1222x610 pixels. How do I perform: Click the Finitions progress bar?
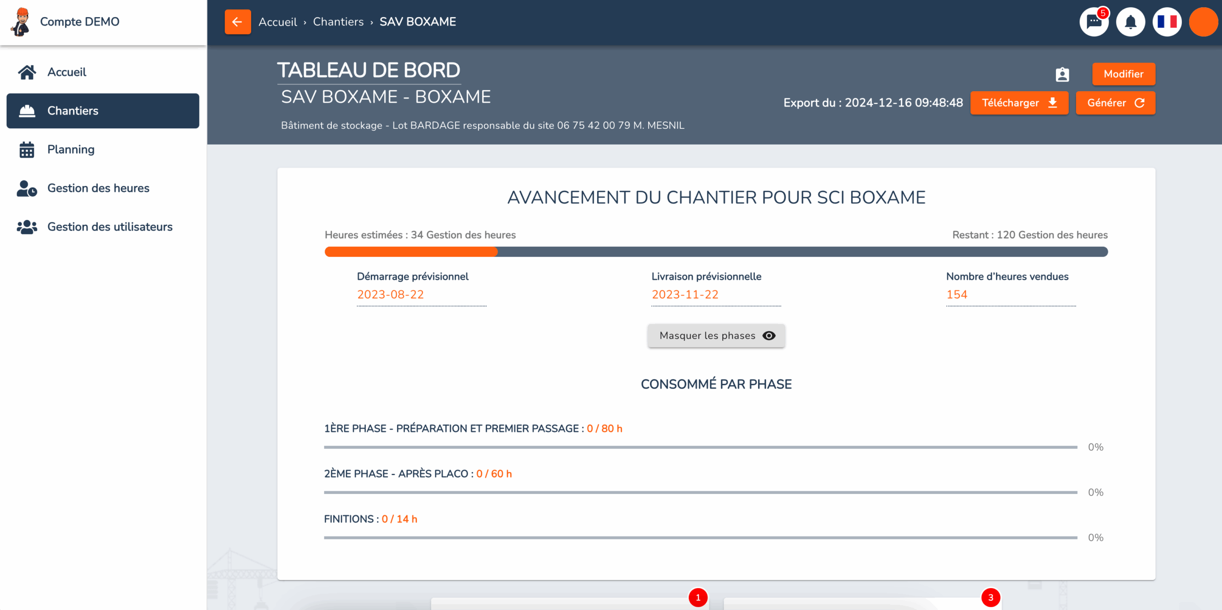700,537
